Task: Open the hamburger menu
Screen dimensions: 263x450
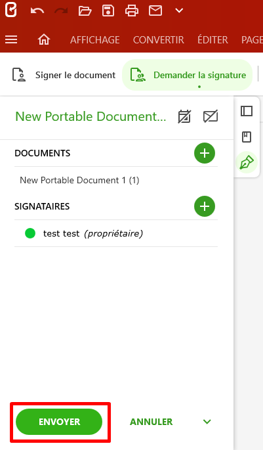Action: point(11,39)
